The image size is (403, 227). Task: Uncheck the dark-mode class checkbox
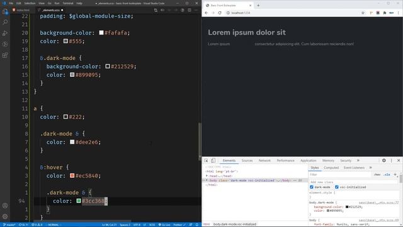click(312, 187)
